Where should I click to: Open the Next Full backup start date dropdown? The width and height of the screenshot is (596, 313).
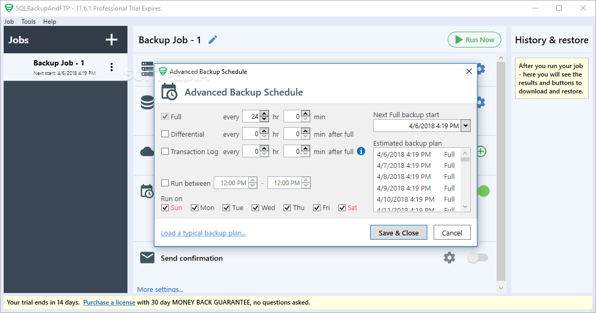tap(466, 126)
